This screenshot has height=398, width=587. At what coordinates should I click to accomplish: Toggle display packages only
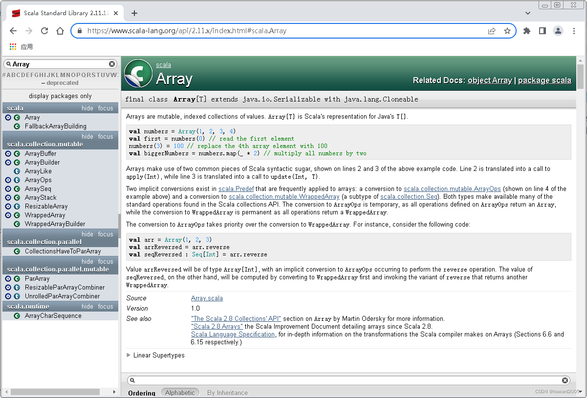(x=60, y=96)
